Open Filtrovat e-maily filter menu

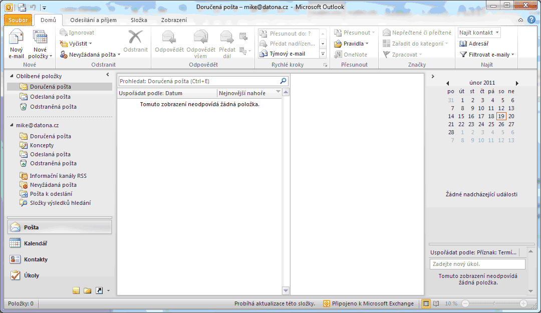tap(487, 55)
